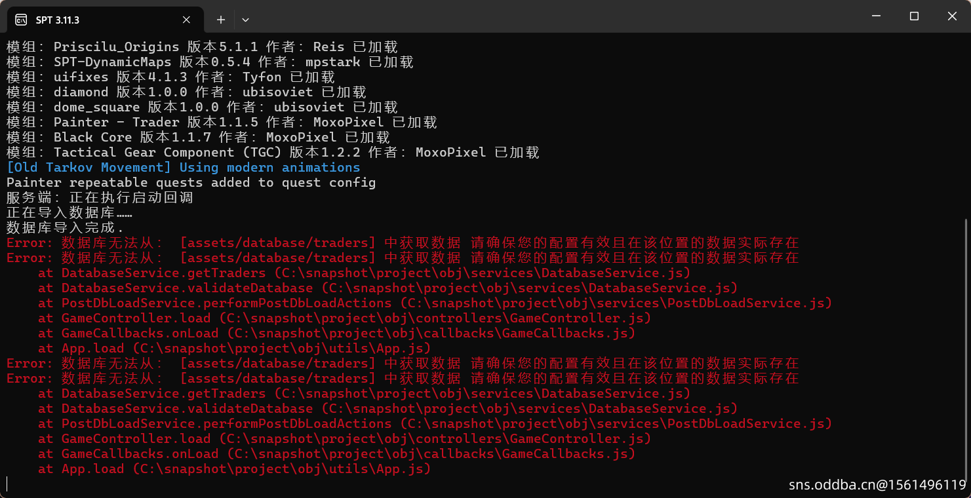Click the sns.oddba.cn watermark text
971x498 pixels.
[x=877, y=485]
